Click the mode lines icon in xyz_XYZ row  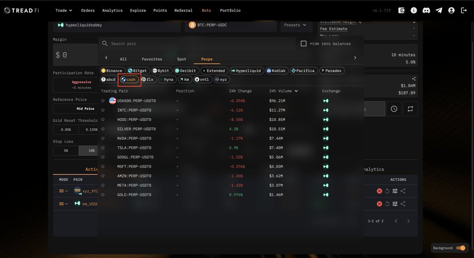(61, 191)
